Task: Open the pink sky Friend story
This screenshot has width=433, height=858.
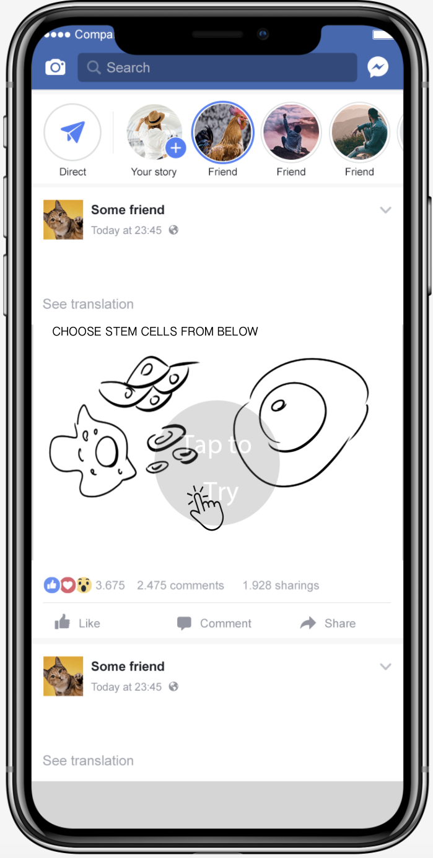Action: (x=291, y=132)
